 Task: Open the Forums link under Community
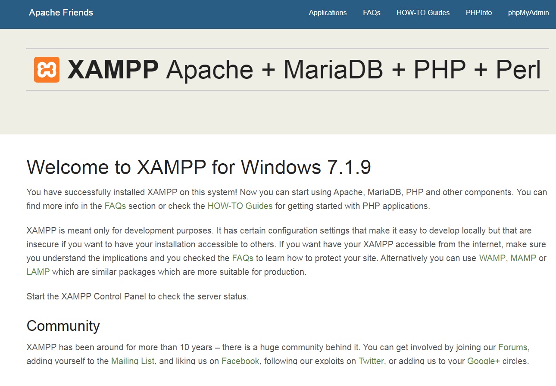coord(513,347)
